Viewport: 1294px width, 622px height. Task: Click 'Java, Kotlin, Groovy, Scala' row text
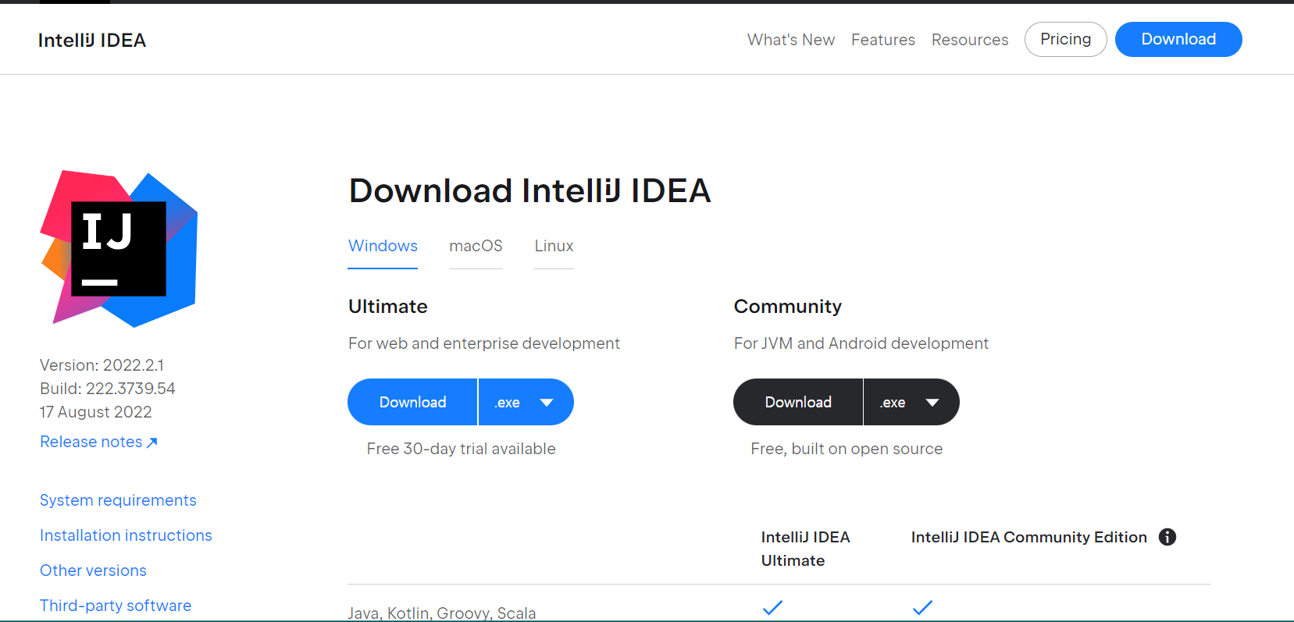tap(442, 613)
